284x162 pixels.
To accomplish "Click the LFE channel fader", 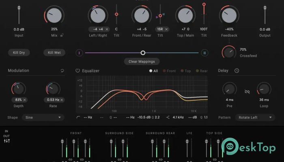I will (187, 141).
